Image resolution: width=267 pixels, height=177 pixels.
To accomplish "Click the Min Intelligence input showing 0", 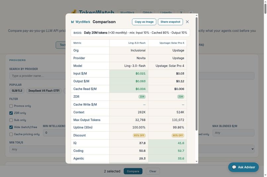I will click(x=54, y=133).
